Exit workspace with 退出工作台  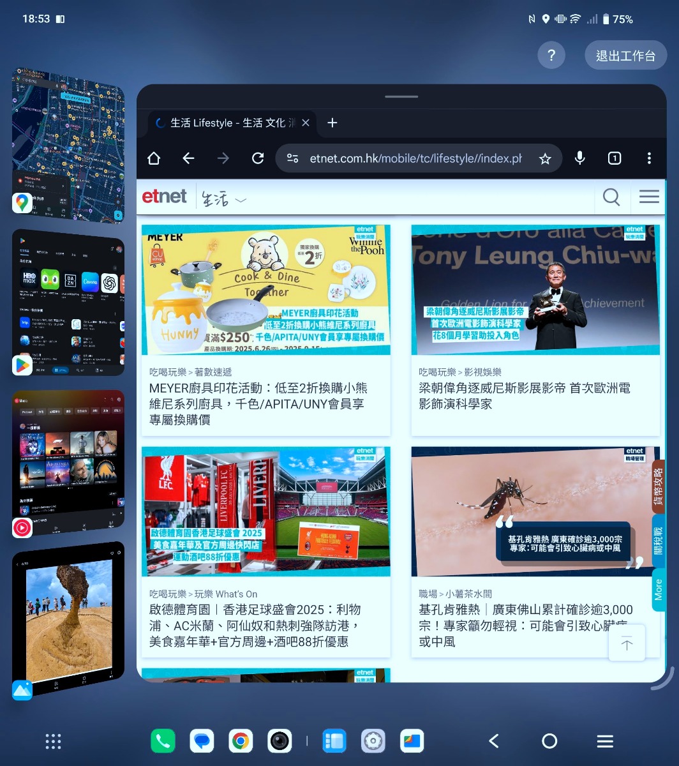tap(625, 56)
